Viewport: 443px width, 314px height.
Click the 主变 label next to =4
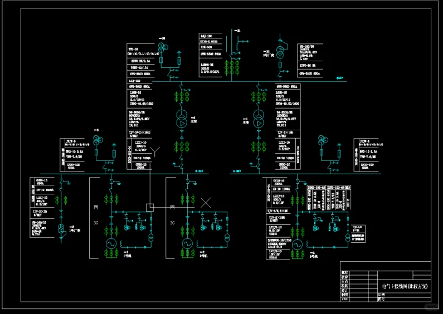click(x=246, y=122)
